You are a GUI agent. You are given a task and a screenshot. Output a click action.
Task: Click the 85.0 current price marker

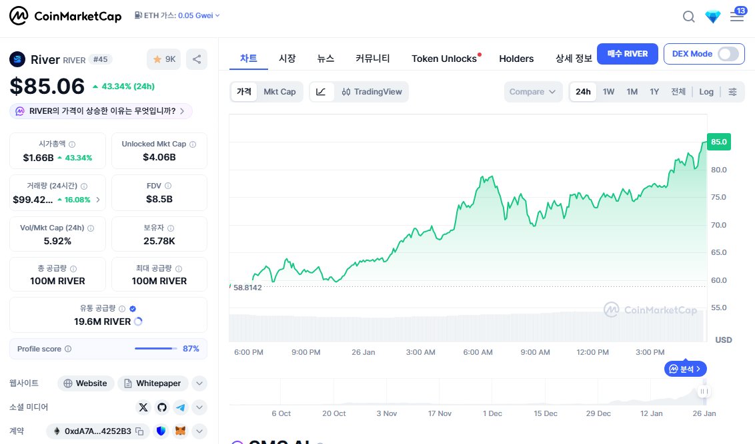coord(718,142)
